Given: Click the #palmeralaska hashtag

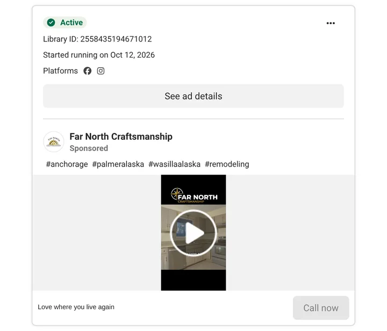Looking at the screenshot, I should point(118,164).
